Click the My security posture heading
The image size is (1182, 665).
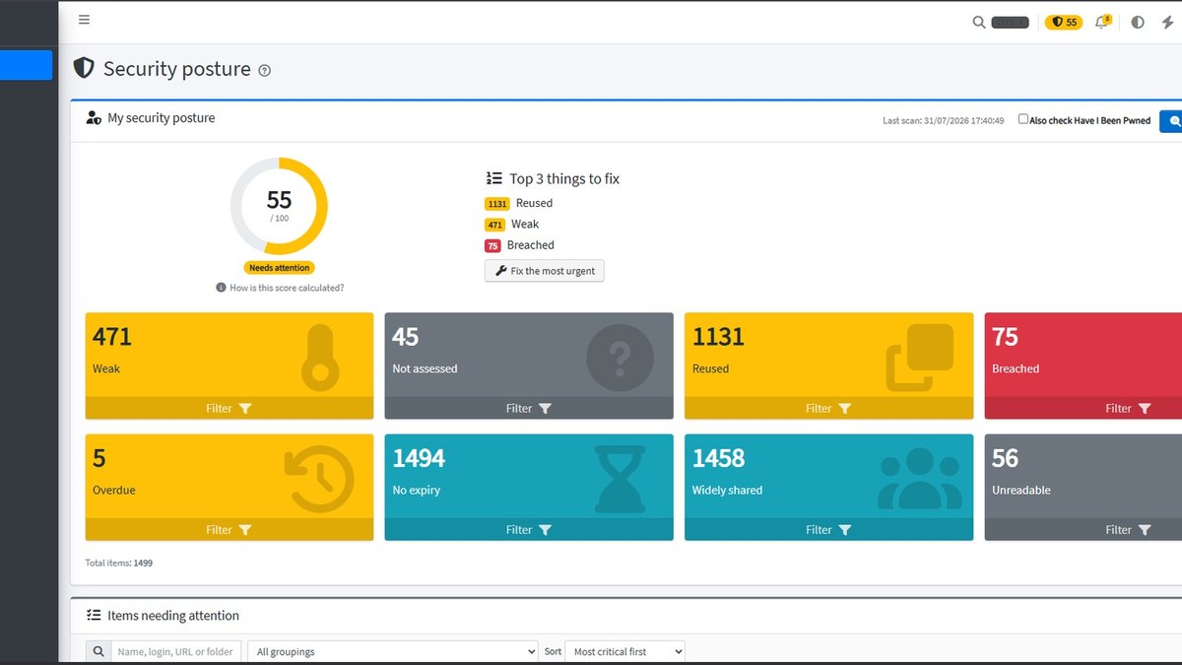click(162, 118)
